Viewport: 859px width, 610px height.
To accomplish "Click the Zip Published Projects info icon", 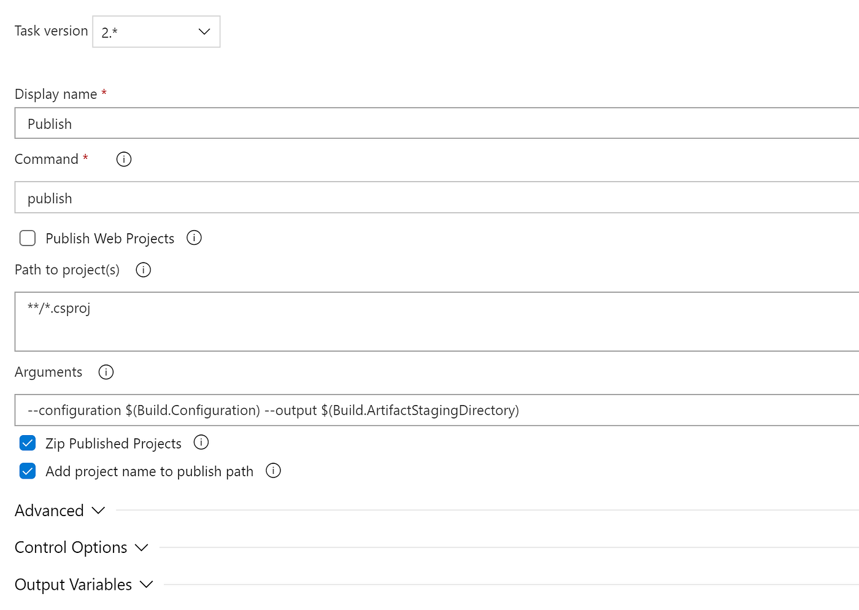I will tap(201, 442).
